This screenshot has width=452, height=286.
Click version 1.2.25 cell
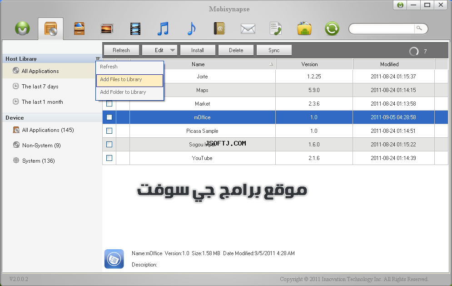click(x=314, y=77)
